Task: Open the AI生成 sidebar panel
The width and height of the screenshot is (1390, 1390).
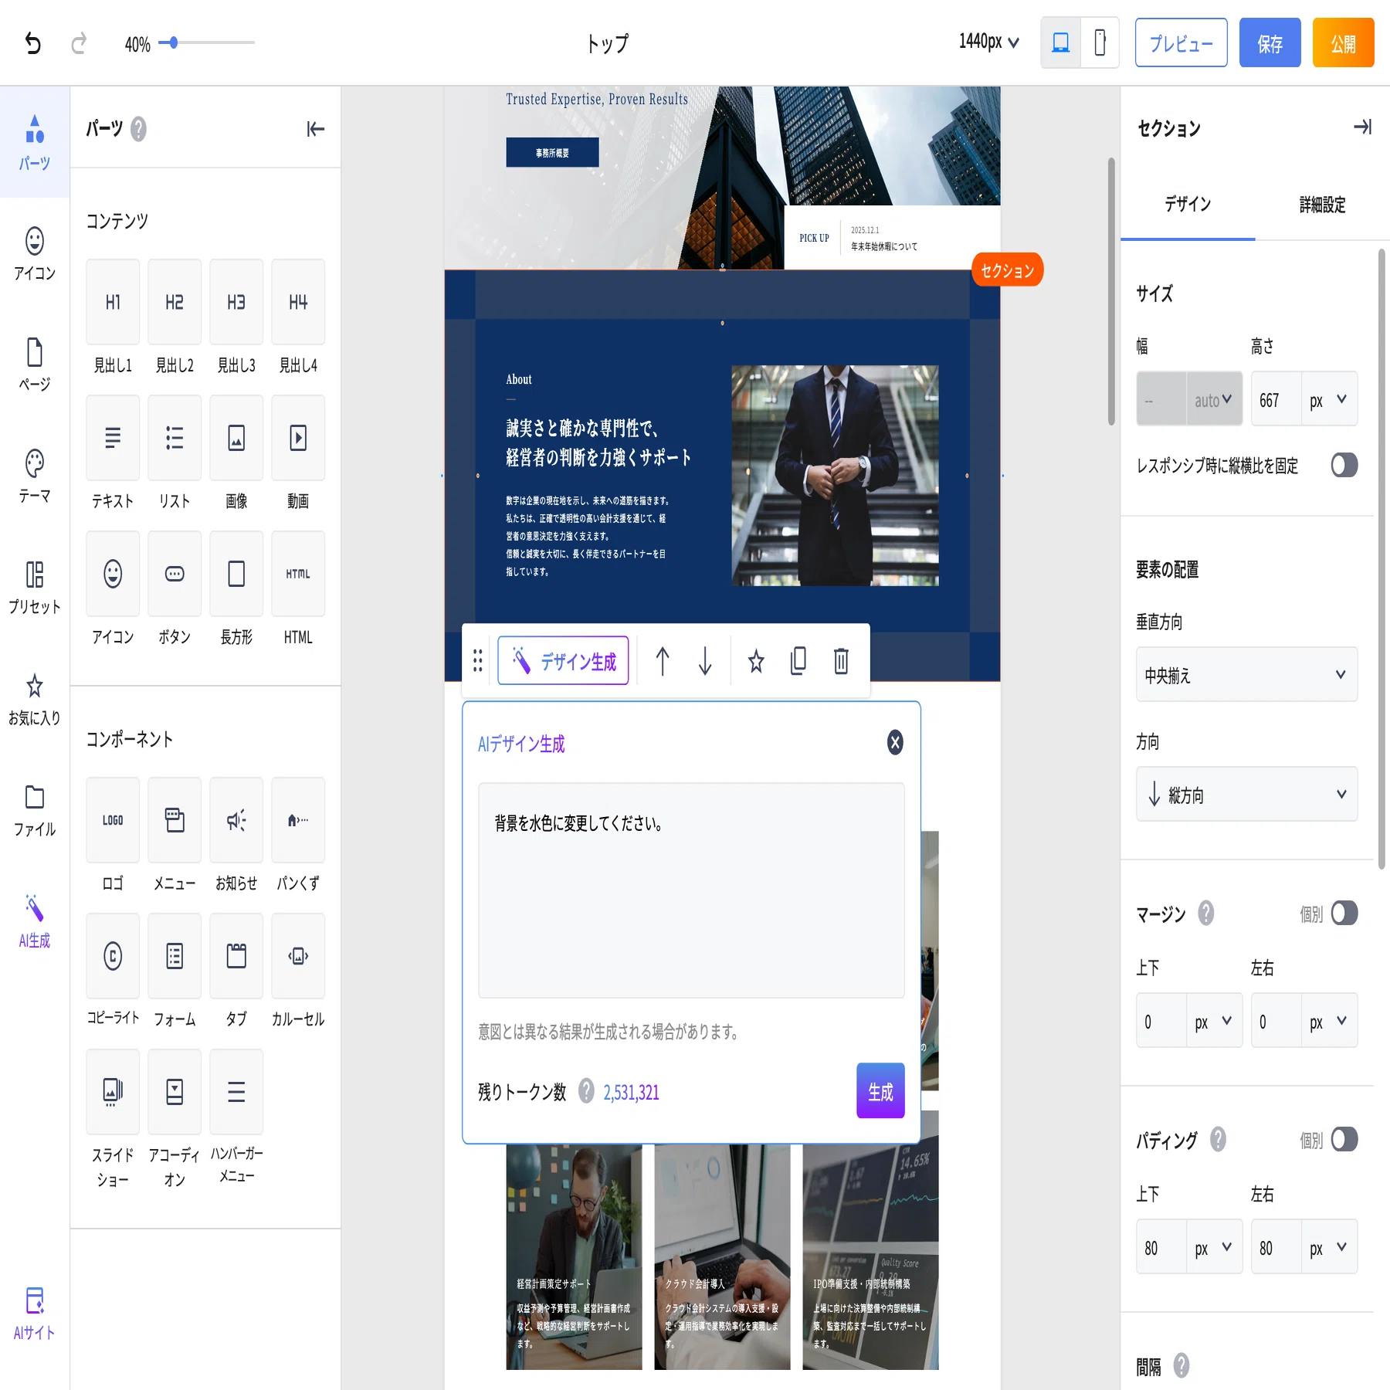Action: point(35,920)
